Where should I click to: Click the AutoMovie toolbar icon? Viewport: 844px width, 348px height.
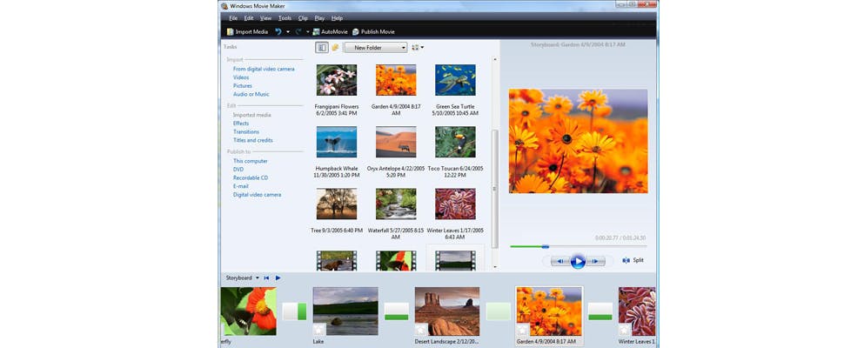click(316, 31)
